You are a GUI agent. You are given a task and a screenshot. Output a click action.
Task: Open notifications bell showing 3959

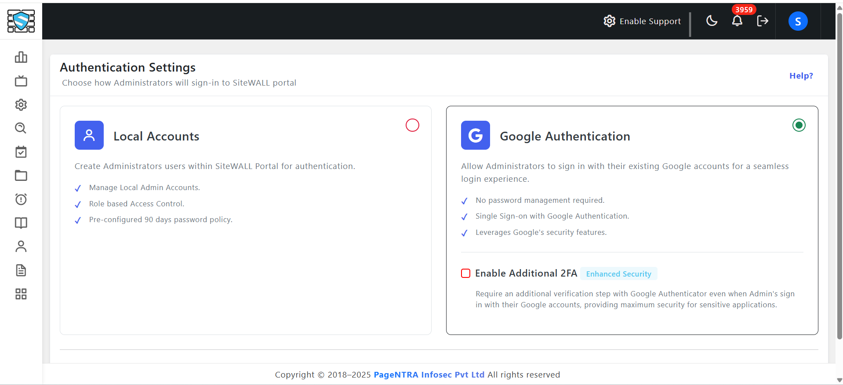click(738, 21)
